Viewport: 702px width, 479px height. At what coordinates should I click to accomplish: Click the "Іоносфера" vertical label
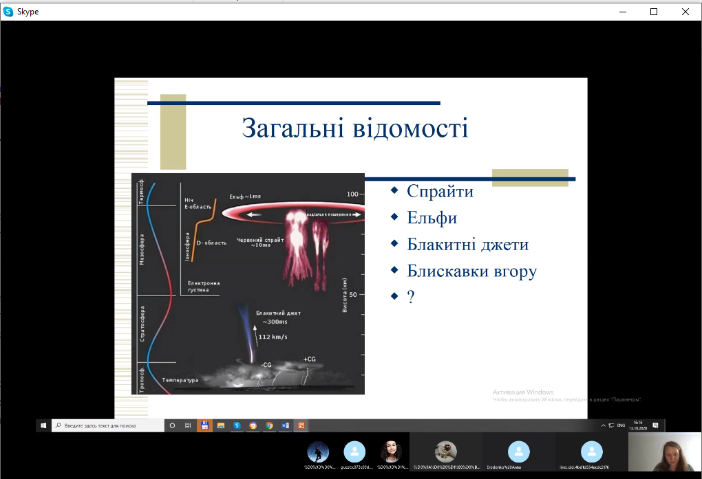pyautogui.click(x=188, y=247)
